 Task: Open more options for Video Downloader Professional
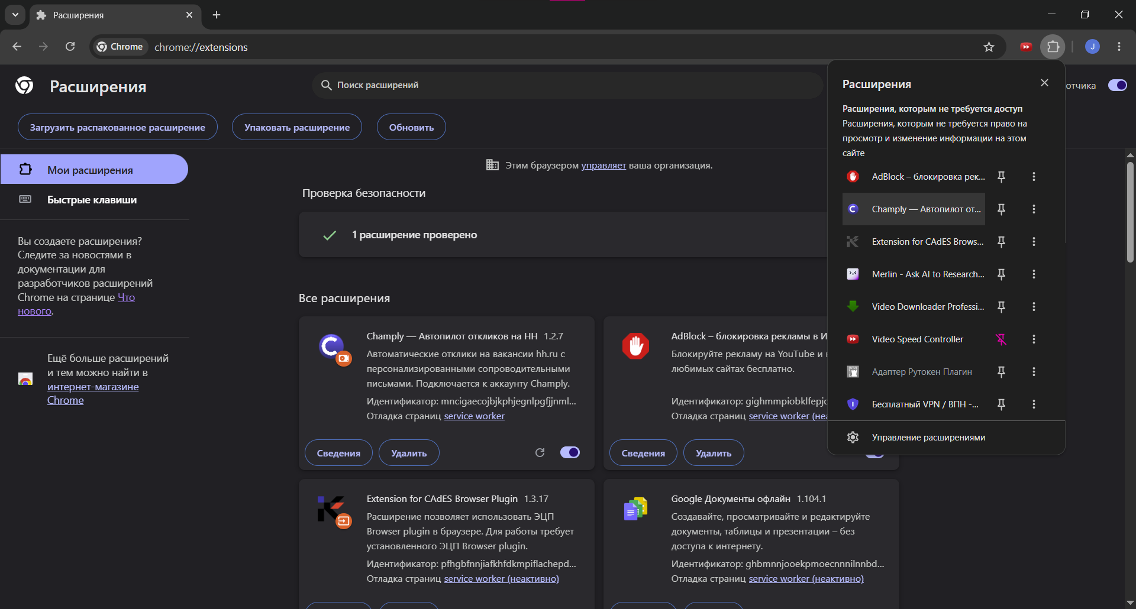click(x=1034, y=307)
